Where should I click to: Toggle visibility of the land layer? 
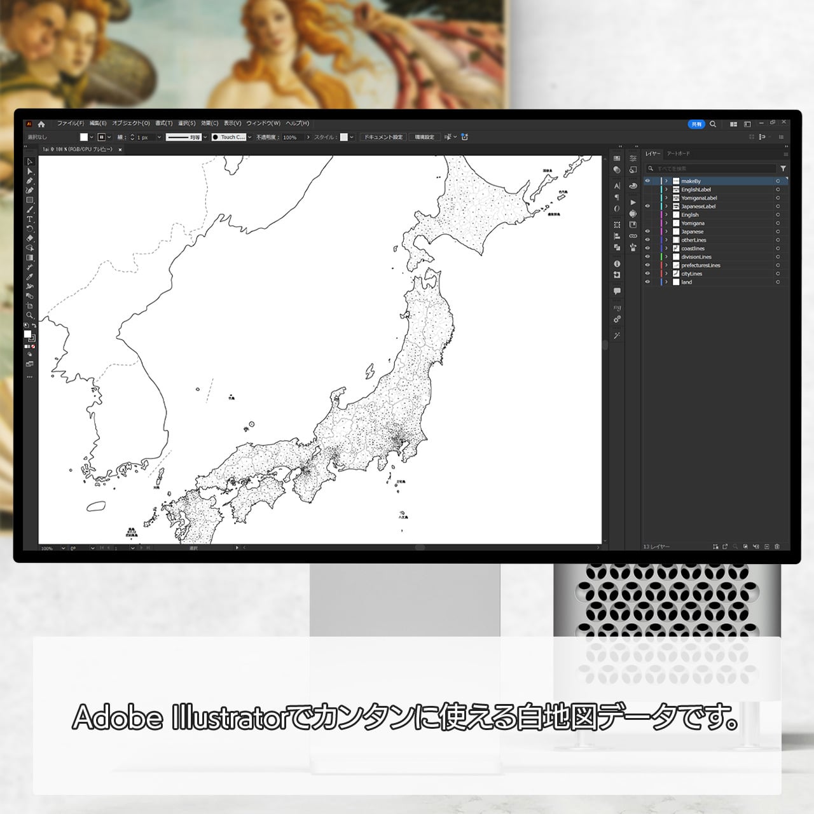click(647, 282)
